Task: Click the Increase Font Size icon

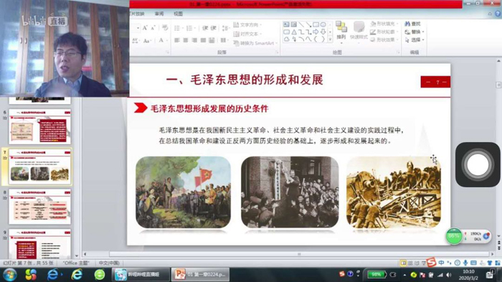Action: point(145,28)
